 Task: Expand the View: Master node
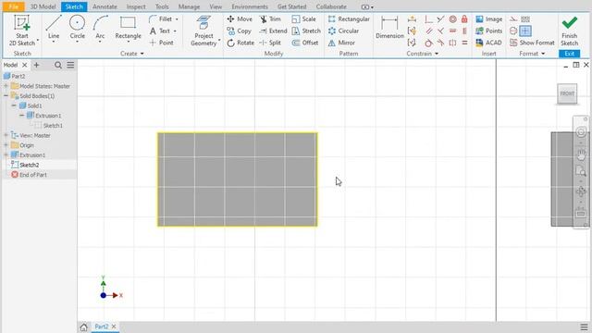[x=6, y=135]
